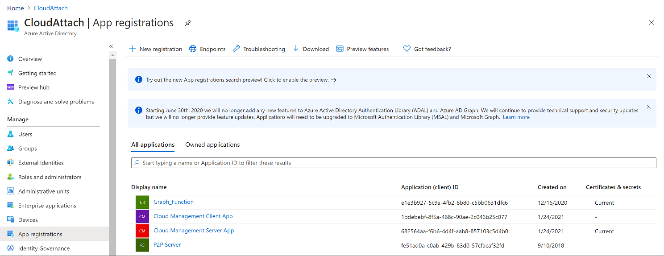Click the sidebar scrollbar up arrow

(x=112, y=55)
